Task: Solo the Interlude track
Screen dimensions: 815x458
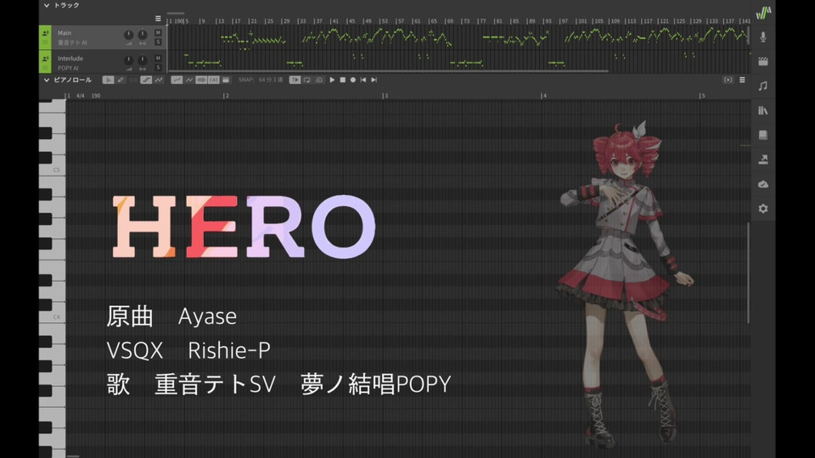Action: tap(158, 68)
